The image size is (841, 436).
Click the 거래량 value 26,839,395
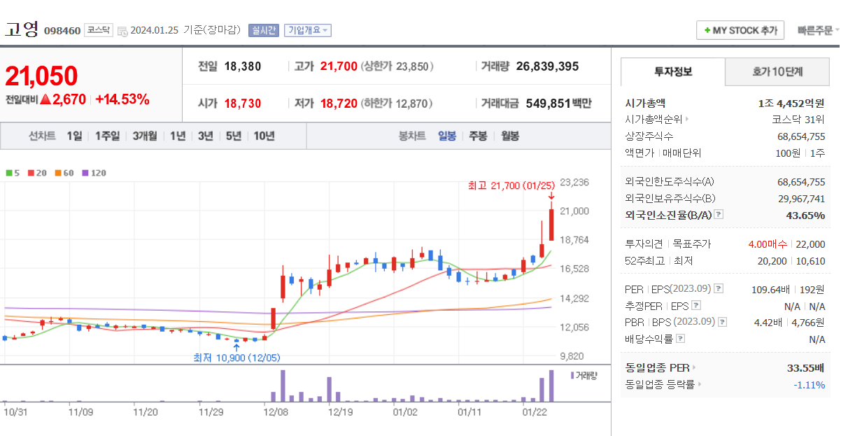547,66
